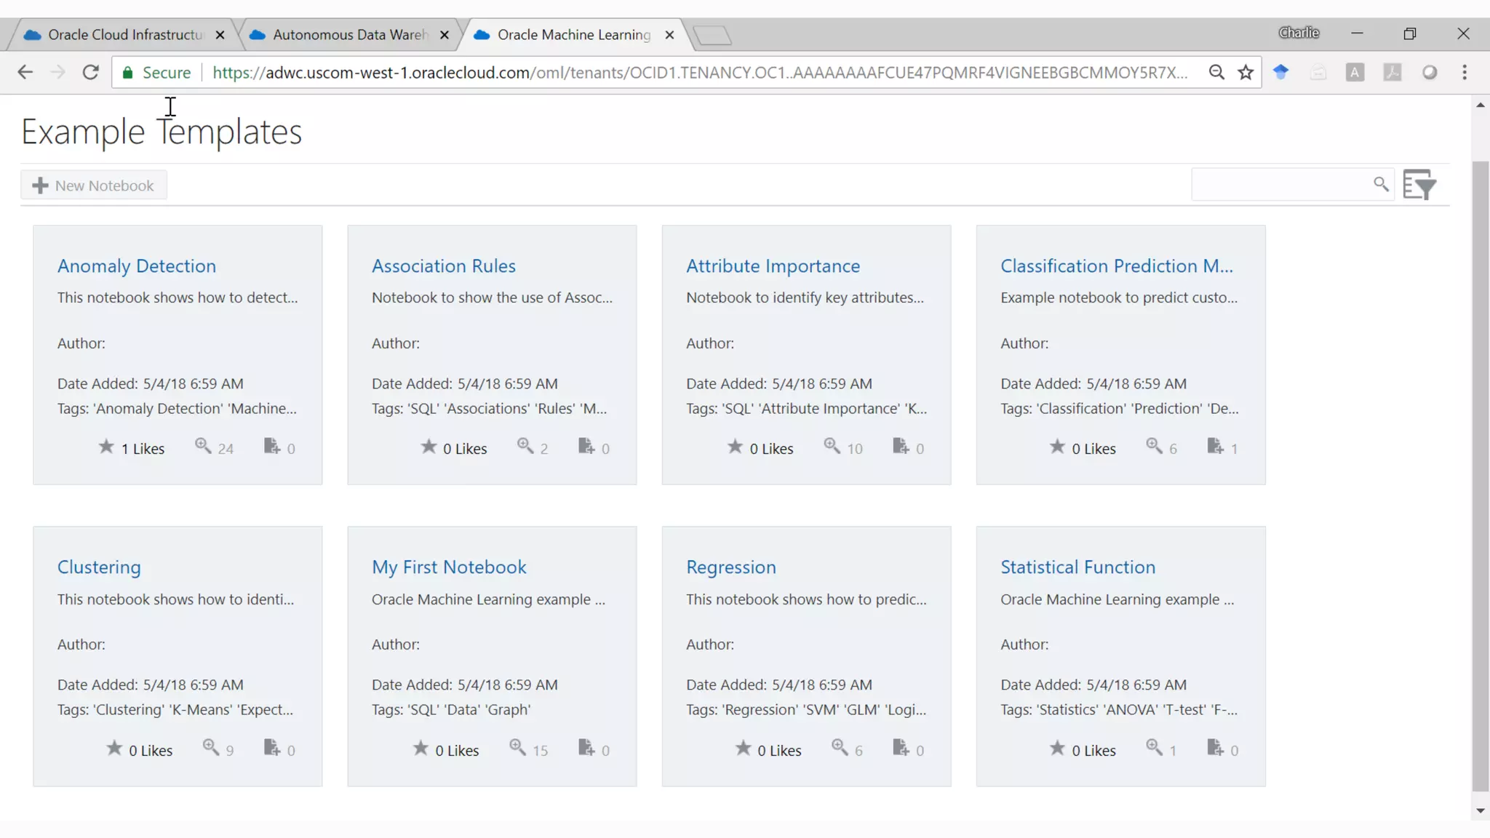The image size is (1490, 838).
Task: Open the Attribute Importance template link
Action: 773,266
